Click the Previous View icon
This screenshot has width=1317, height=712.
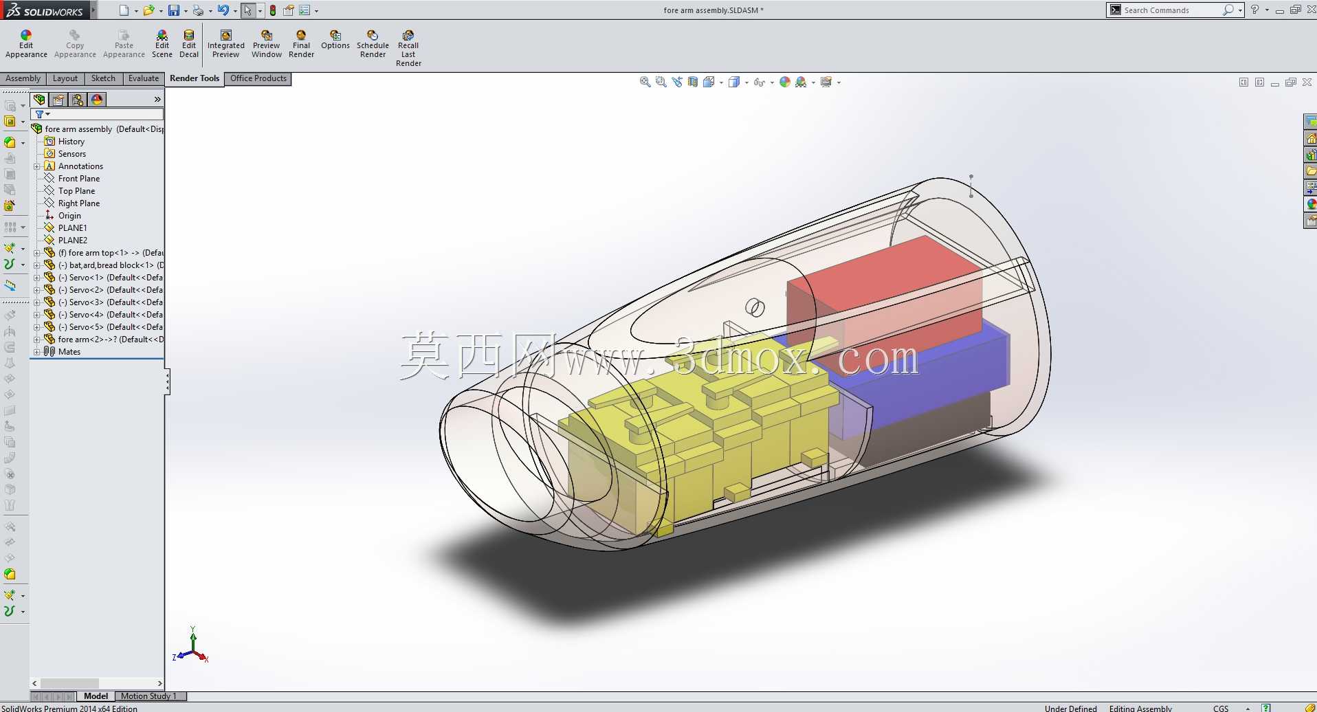pos(677,82)
